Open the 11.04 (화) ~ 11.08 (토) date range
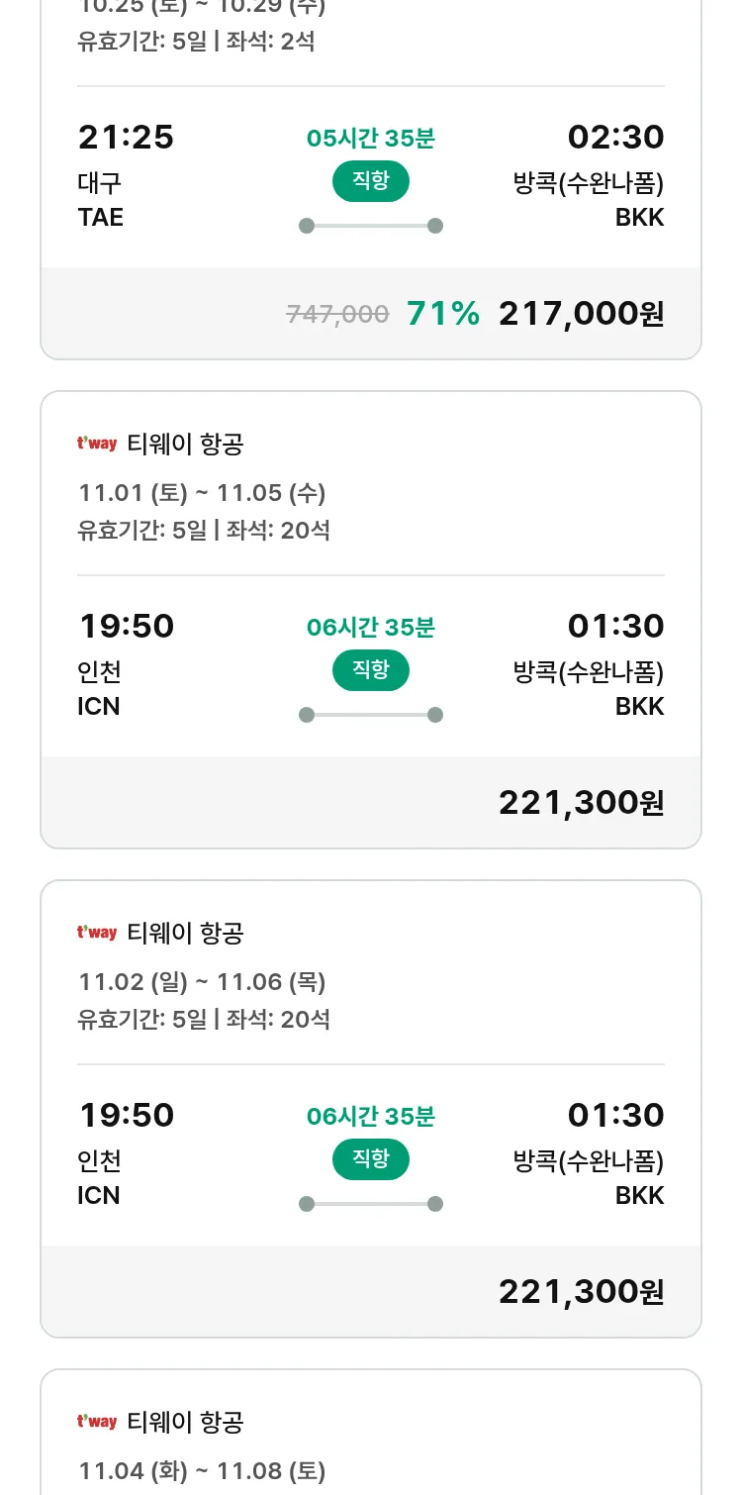742x1495 pixels. [x=202, y=1471]
